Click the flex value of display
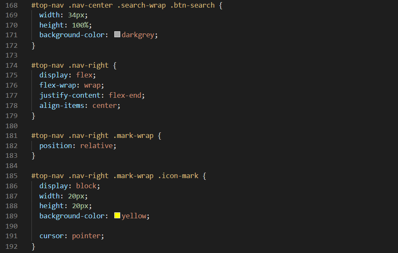This screenshot has height=253, width=398. pos(84,75)
